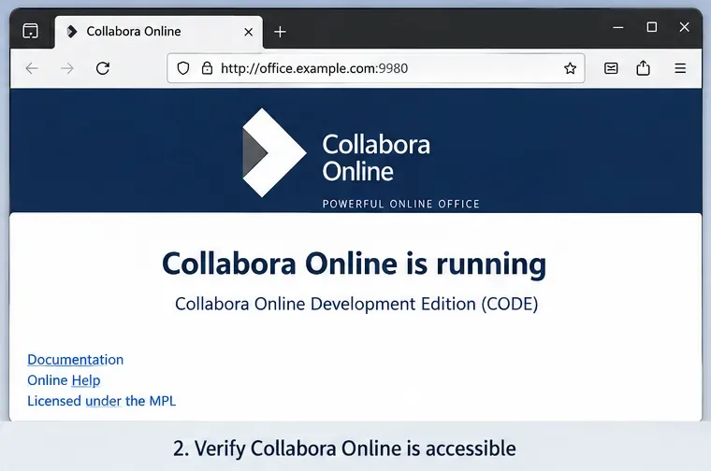Open the Online Help link
The height and width of the screenshot is (471, 711).
(64, 380)
